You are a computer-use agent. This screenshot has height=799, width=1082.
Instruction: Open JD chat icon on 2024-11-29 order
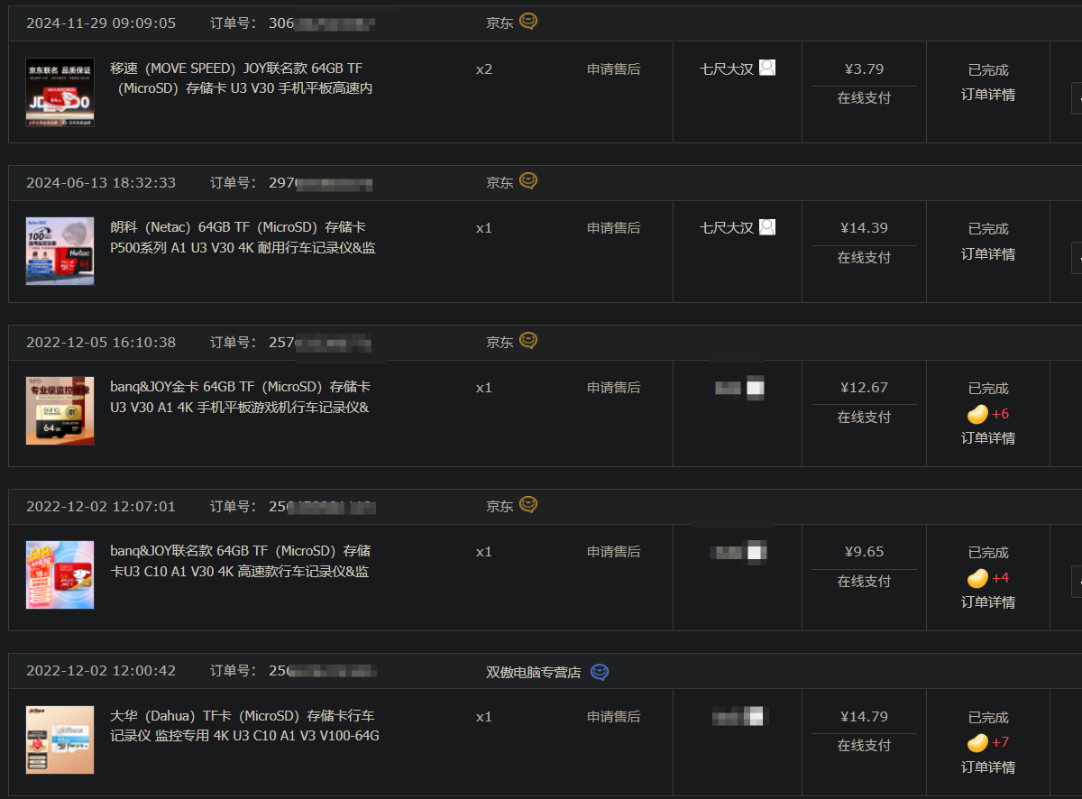(528, 22)
